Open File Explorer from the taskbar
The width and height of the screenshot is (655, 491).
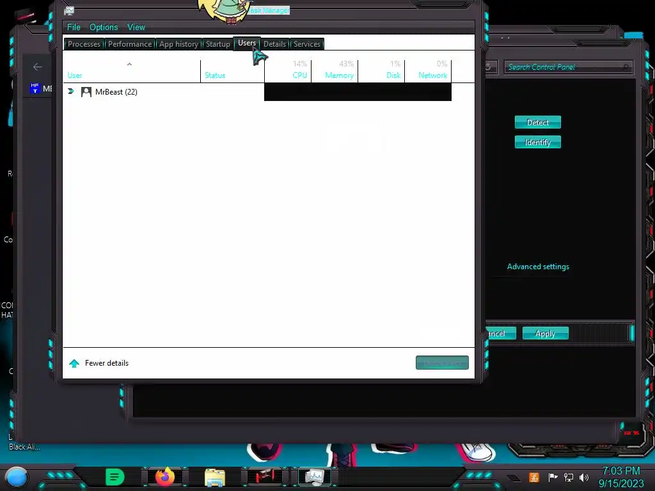tap(215, 477)
